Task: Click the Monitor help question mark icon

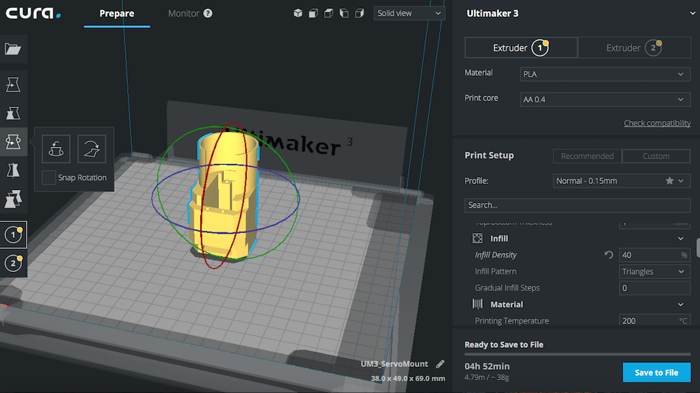Action: [208, 14]
